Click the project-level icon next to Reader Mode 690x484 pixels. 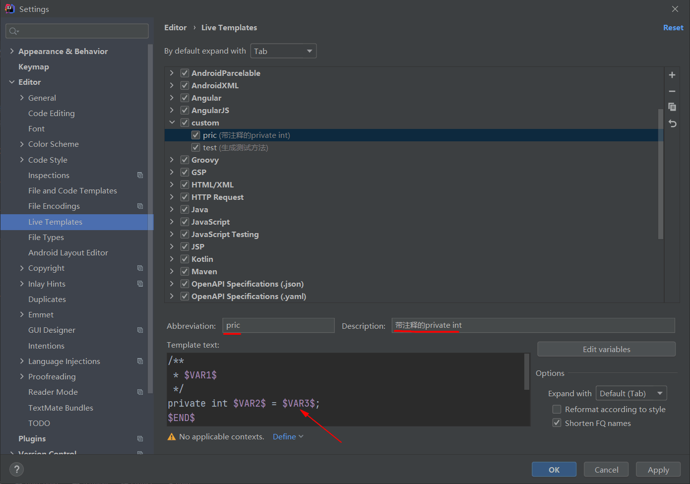[140, 392]
